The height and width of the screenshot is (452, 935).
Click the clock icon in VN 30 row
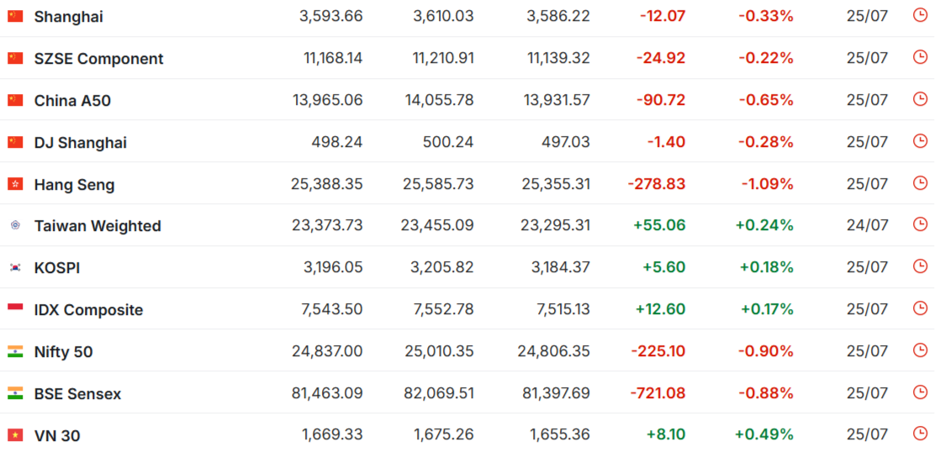coord(920,433)
